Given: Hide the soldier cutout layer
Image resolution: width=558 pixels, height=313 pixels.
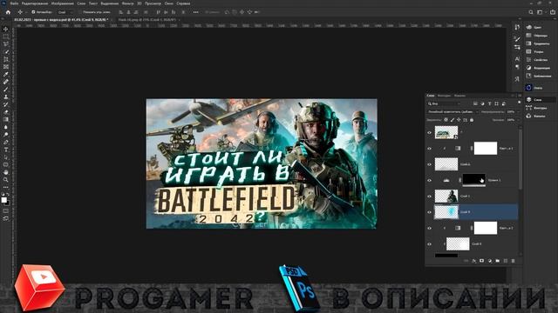Looking at the screenshot, I should coord(429,196).
